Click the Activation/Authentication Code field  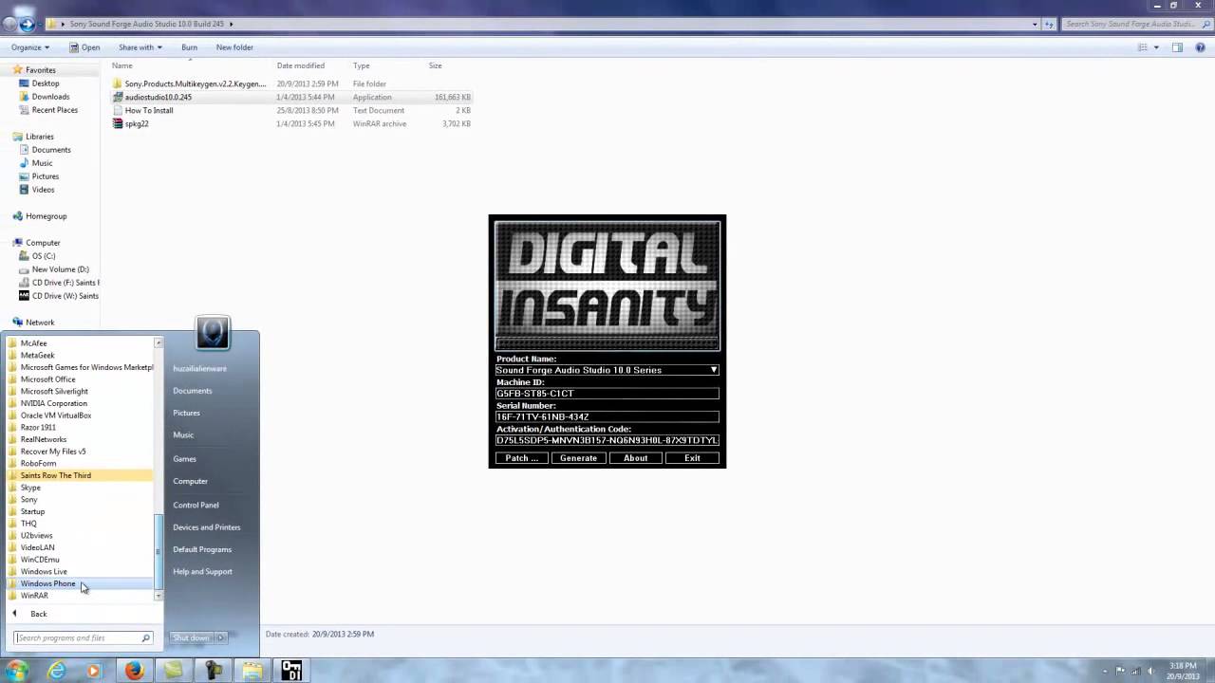click(x=607, y=440)
